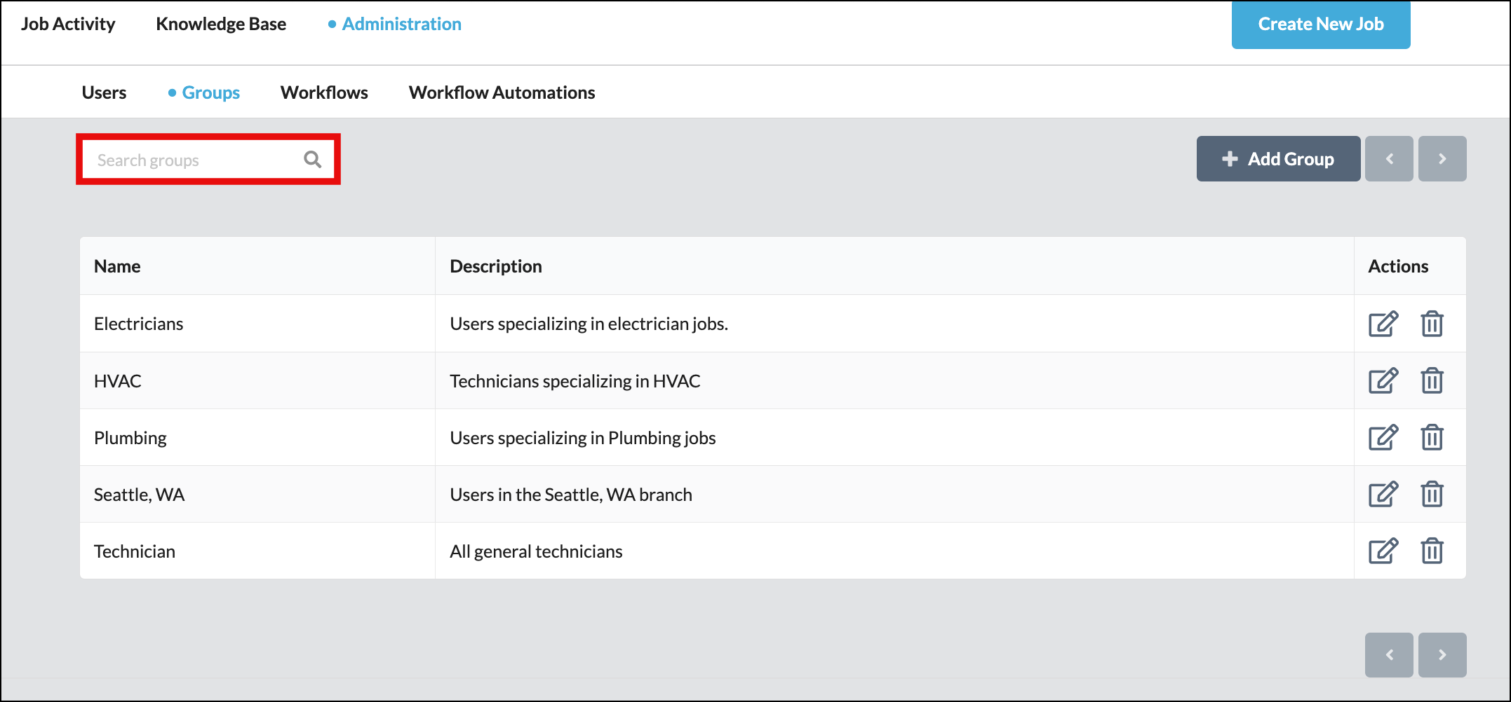1511x702 pixels.
Task: Click the Create New Job button
Action: pyautogui.click(x=1320, y=25)
